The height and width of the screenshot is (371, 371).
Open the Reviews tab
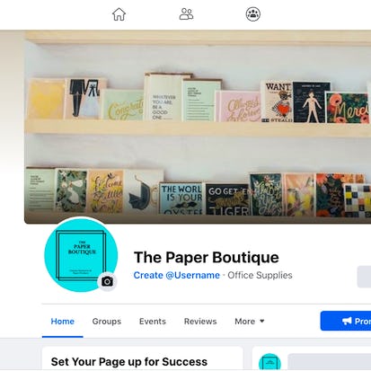pos(200,322)
